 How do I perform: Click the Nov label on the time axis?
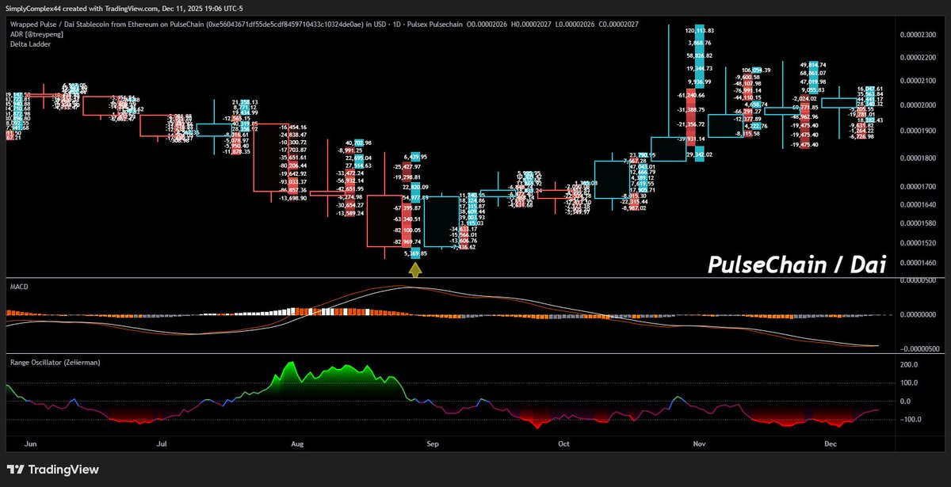pos(697,446)
